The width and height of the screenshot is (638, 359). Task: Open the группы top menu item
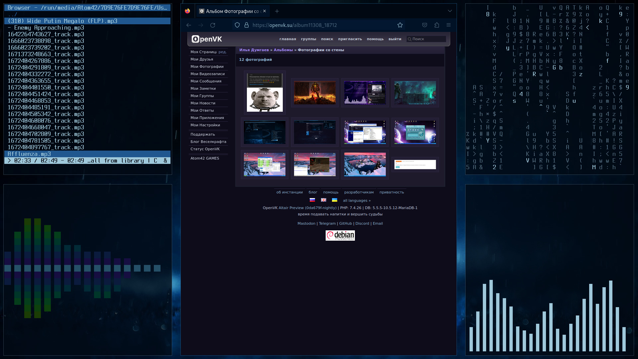pyautogui.click(x=308, y=39)
